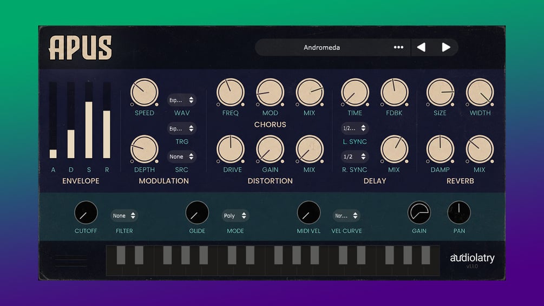This screenshot has height=306, width=544.
Task: Click the MIDI VEL knob
Action: [x=309, y=212]
